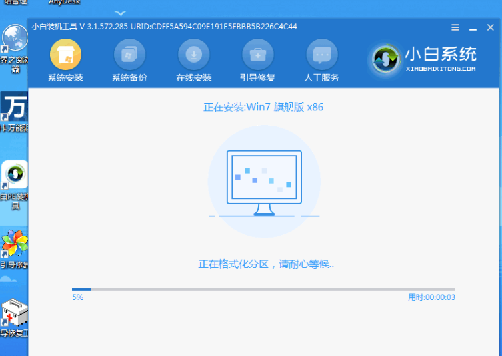Click the monitor illustration in center
This screenshot has height=356, width=502.
coord(264,183)
